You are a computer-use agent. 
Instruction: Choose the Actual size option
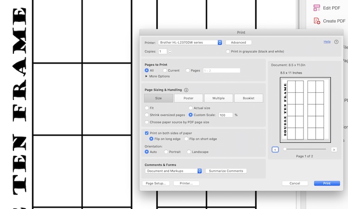(x=190, y=108)
